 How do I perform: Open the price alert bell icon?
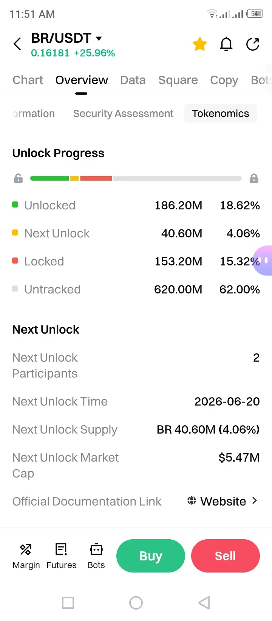226,44
